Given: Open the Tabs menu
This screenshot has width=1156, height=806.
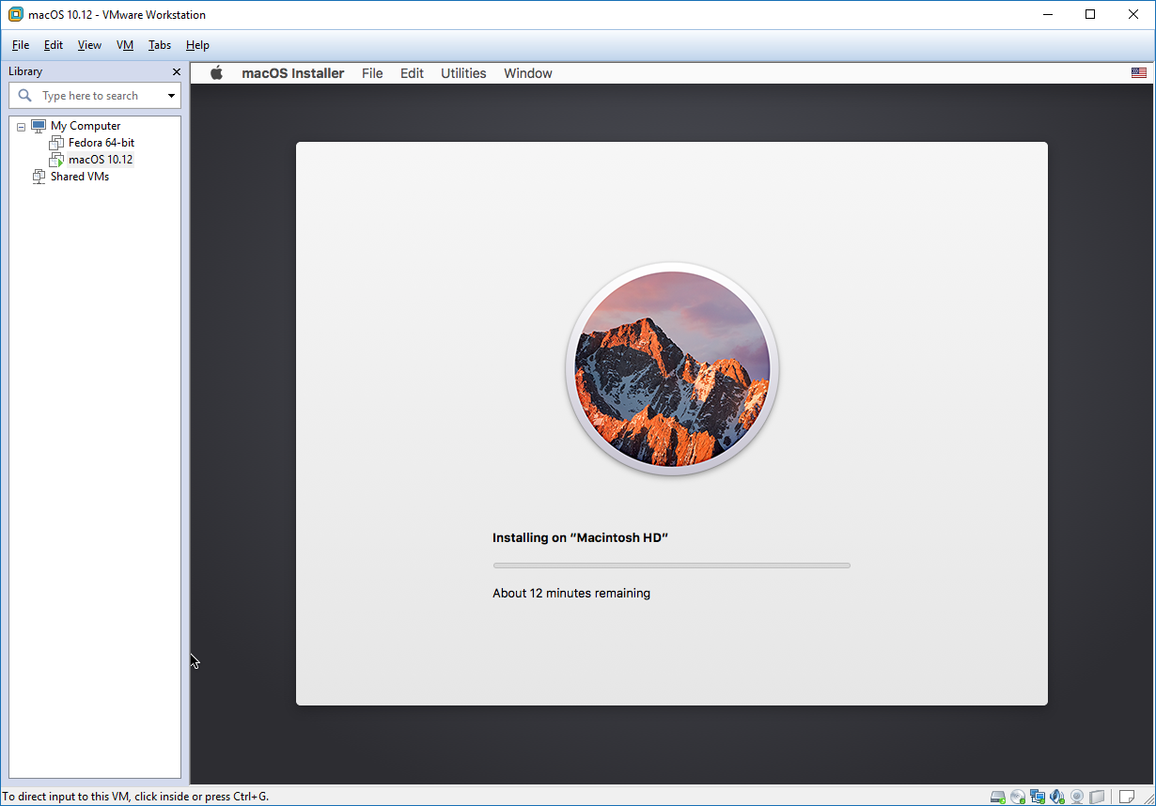Looking at the screenshot, I should 160,45.
